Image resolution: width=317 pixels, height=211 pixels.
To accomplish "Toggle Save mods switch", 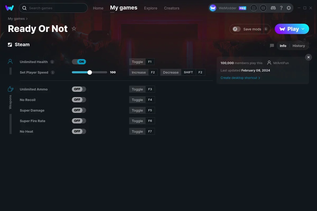I will click(237, 29).
